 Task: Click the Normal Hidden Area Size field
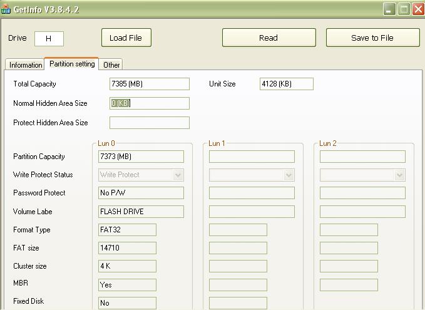150,103
